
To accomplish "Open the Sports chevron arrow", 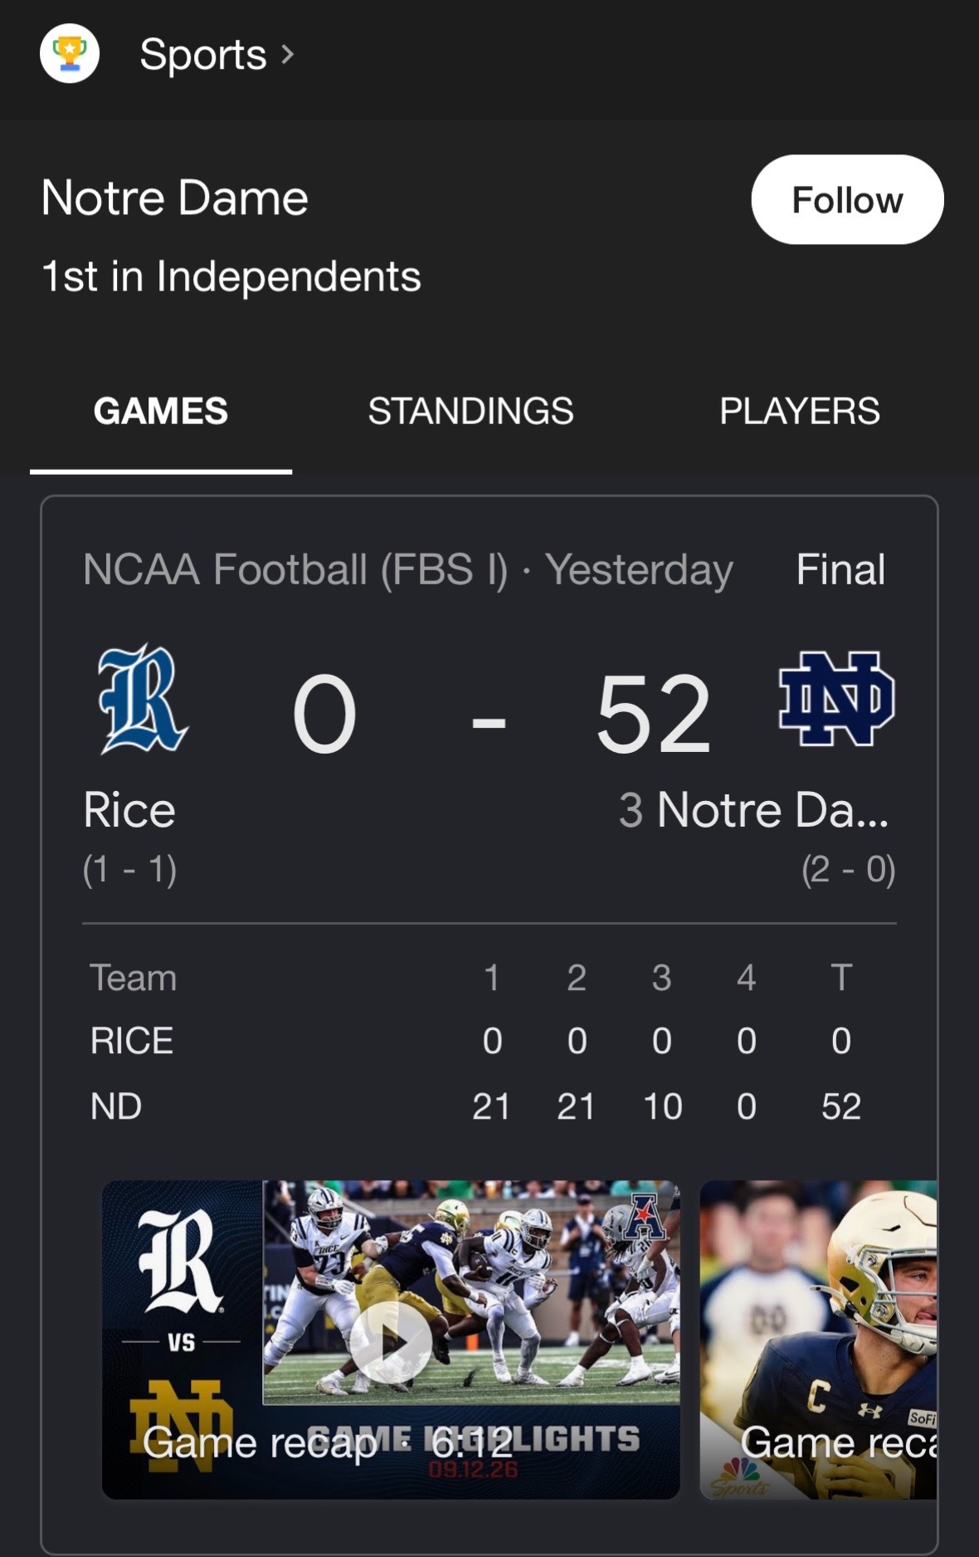I will [288, 55].
